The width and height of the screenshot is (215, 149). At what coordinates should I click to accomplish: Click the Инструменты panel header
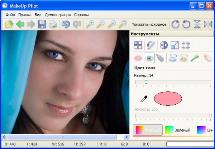[x=171, y=34]
